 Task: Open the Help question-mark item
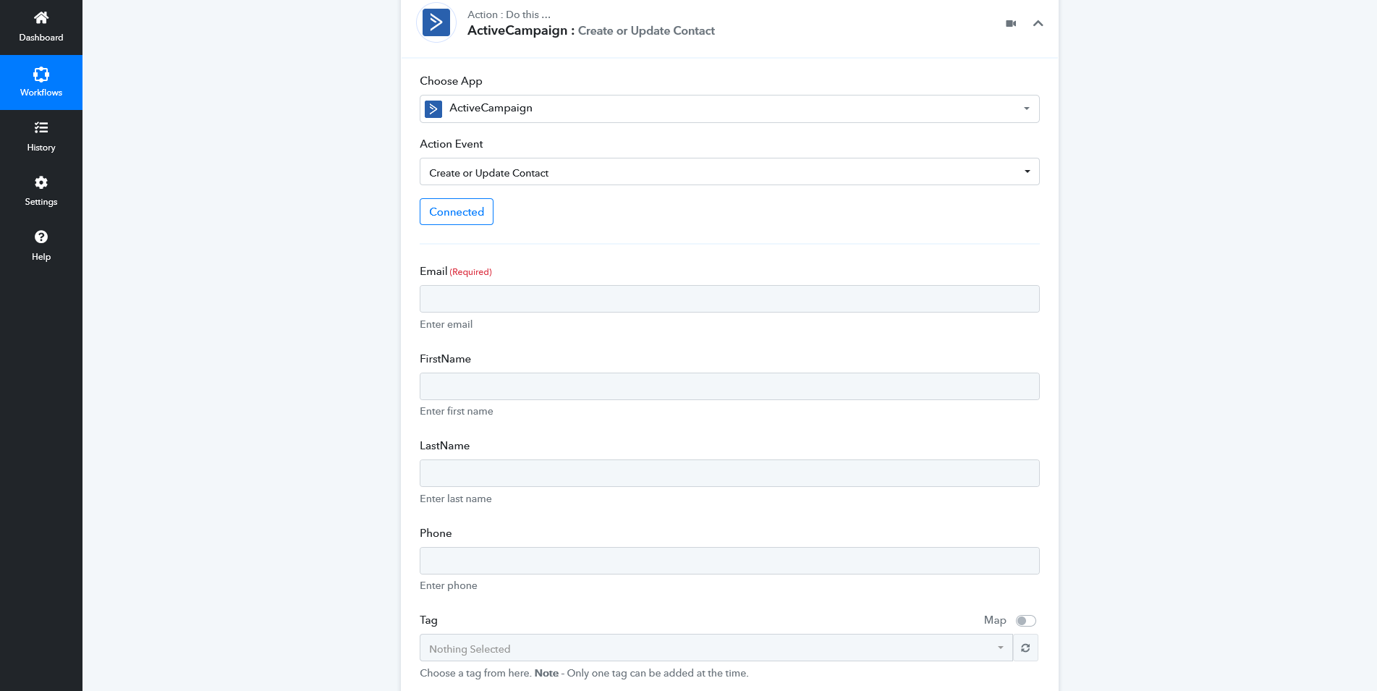[x=41, y=247]
